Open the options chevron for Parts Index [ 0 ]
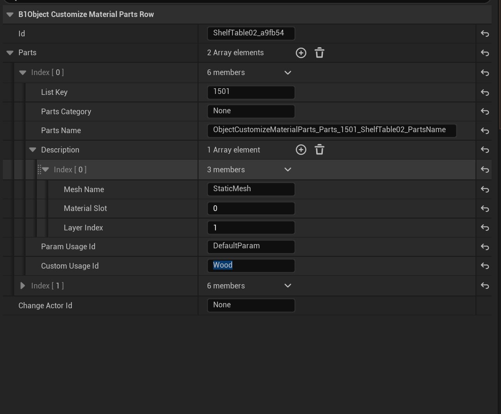The image size is (501, 414). click(x=287, y=73)
